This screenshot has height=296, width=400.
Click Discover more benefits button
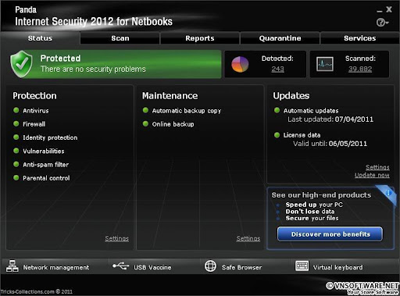pyautogui.click(x=330, y=234)
